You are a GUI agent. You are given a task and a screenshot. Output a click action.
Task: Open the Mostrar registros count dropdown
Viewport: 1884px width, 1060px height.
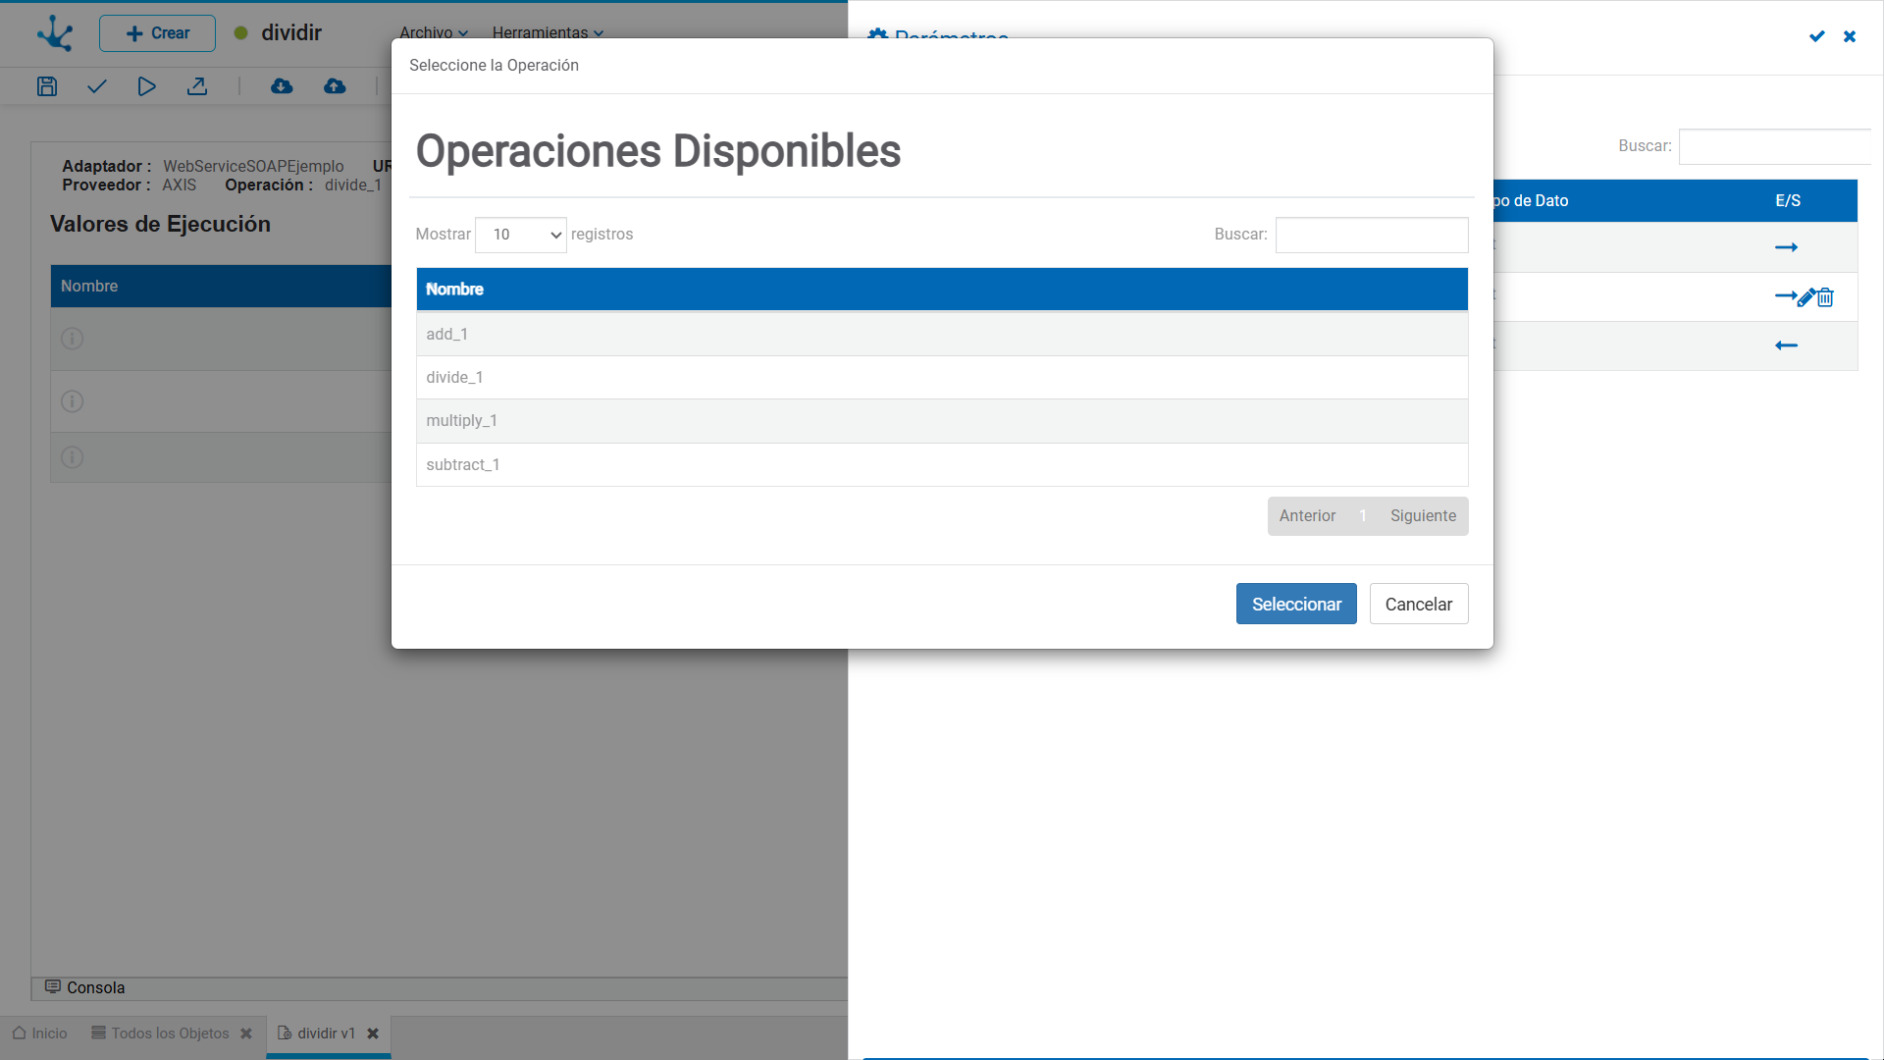click(x=521, y=235)
